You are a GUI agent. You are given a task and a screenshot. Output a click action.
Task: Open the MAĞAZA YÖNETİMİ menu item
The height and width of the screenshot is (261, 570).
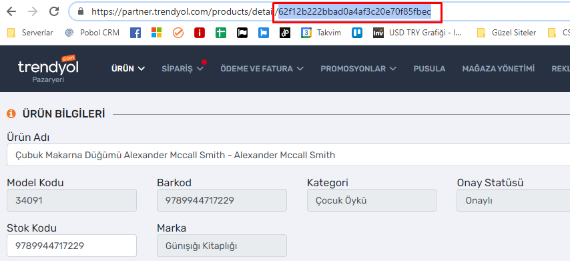pos(499,68)
